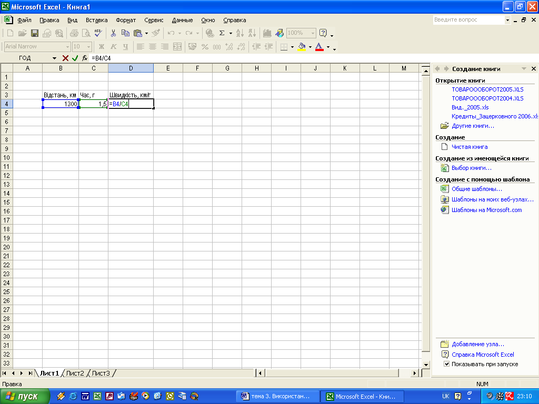Uncheck 'Показывать при запуске' checkbox
The height and width of the screenshot is (404, 539).
pyautogui.click(x=446, y=364)
